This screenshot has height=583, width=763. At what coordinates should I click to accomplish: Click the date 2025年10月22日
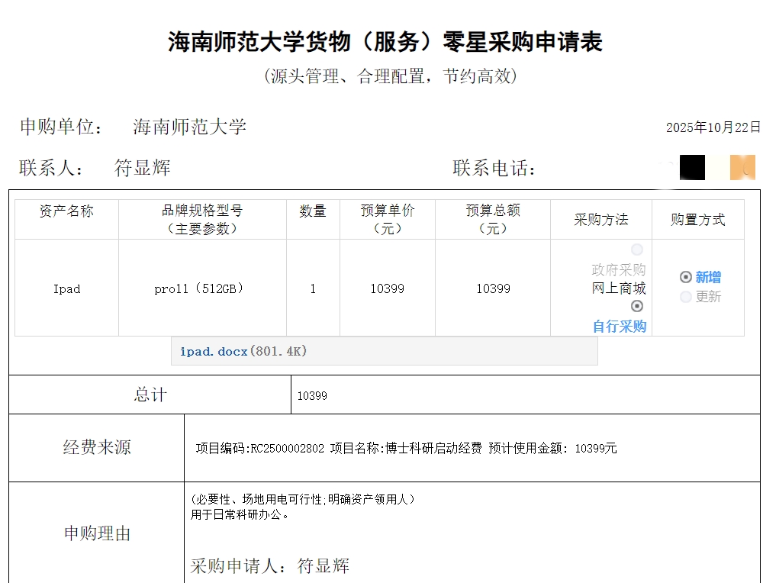[713, 127]
